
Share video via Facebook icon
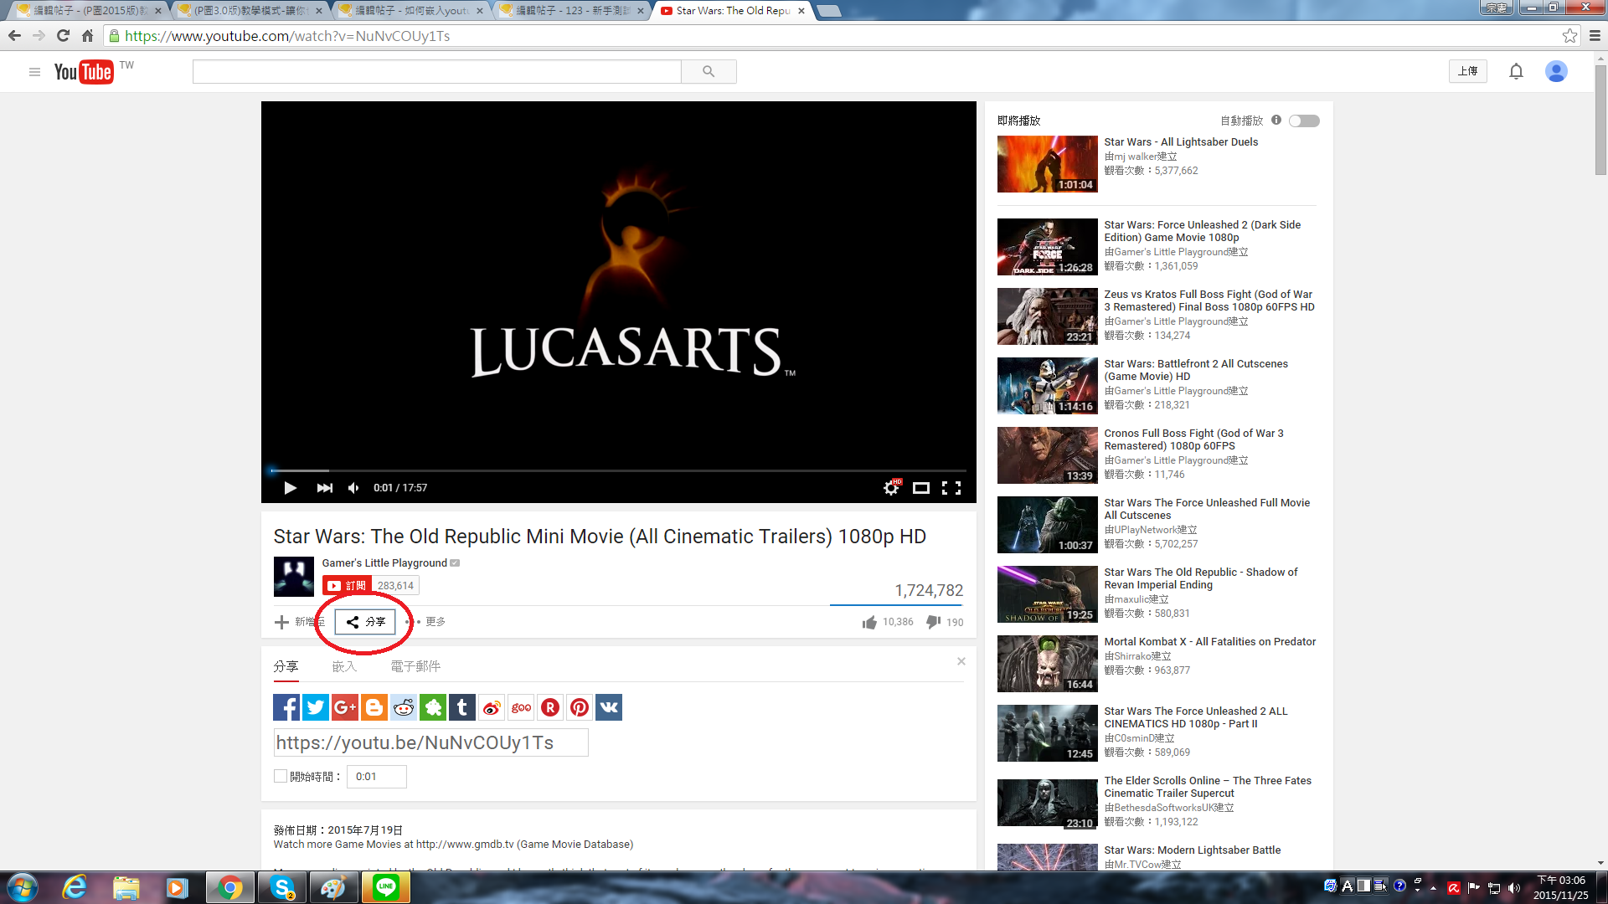[x=286, y=707]
